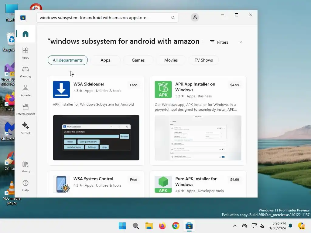This screenshot has height=233, width=311.
Task: Open the Library in the sidebar
Action: click(x=26, y=167)
